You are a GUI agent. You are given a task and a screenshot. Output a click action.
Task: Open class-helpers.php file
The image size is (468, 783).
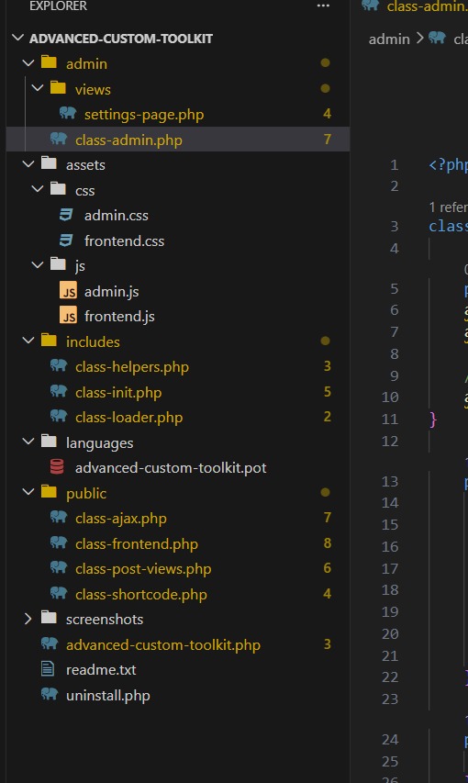point(132,367)
